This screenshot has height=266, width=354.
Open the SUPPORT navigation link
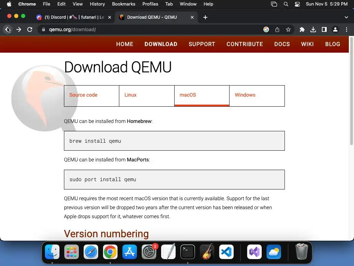[x=202, y=44]
